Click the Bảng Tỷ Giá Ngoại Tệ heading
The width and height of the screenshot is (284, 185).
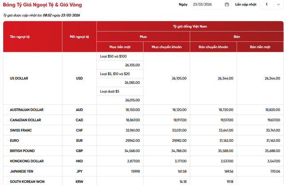(x=43, y=5)
